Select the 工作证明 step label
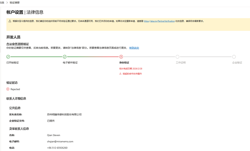This screenshot has height=151, width=250. tap(180, 63)
